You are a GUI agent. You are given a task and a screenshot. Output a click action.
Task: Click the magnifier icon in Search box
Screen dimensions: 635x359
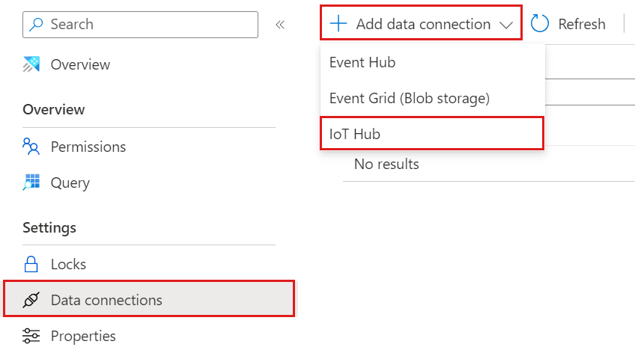coord(37,24)
